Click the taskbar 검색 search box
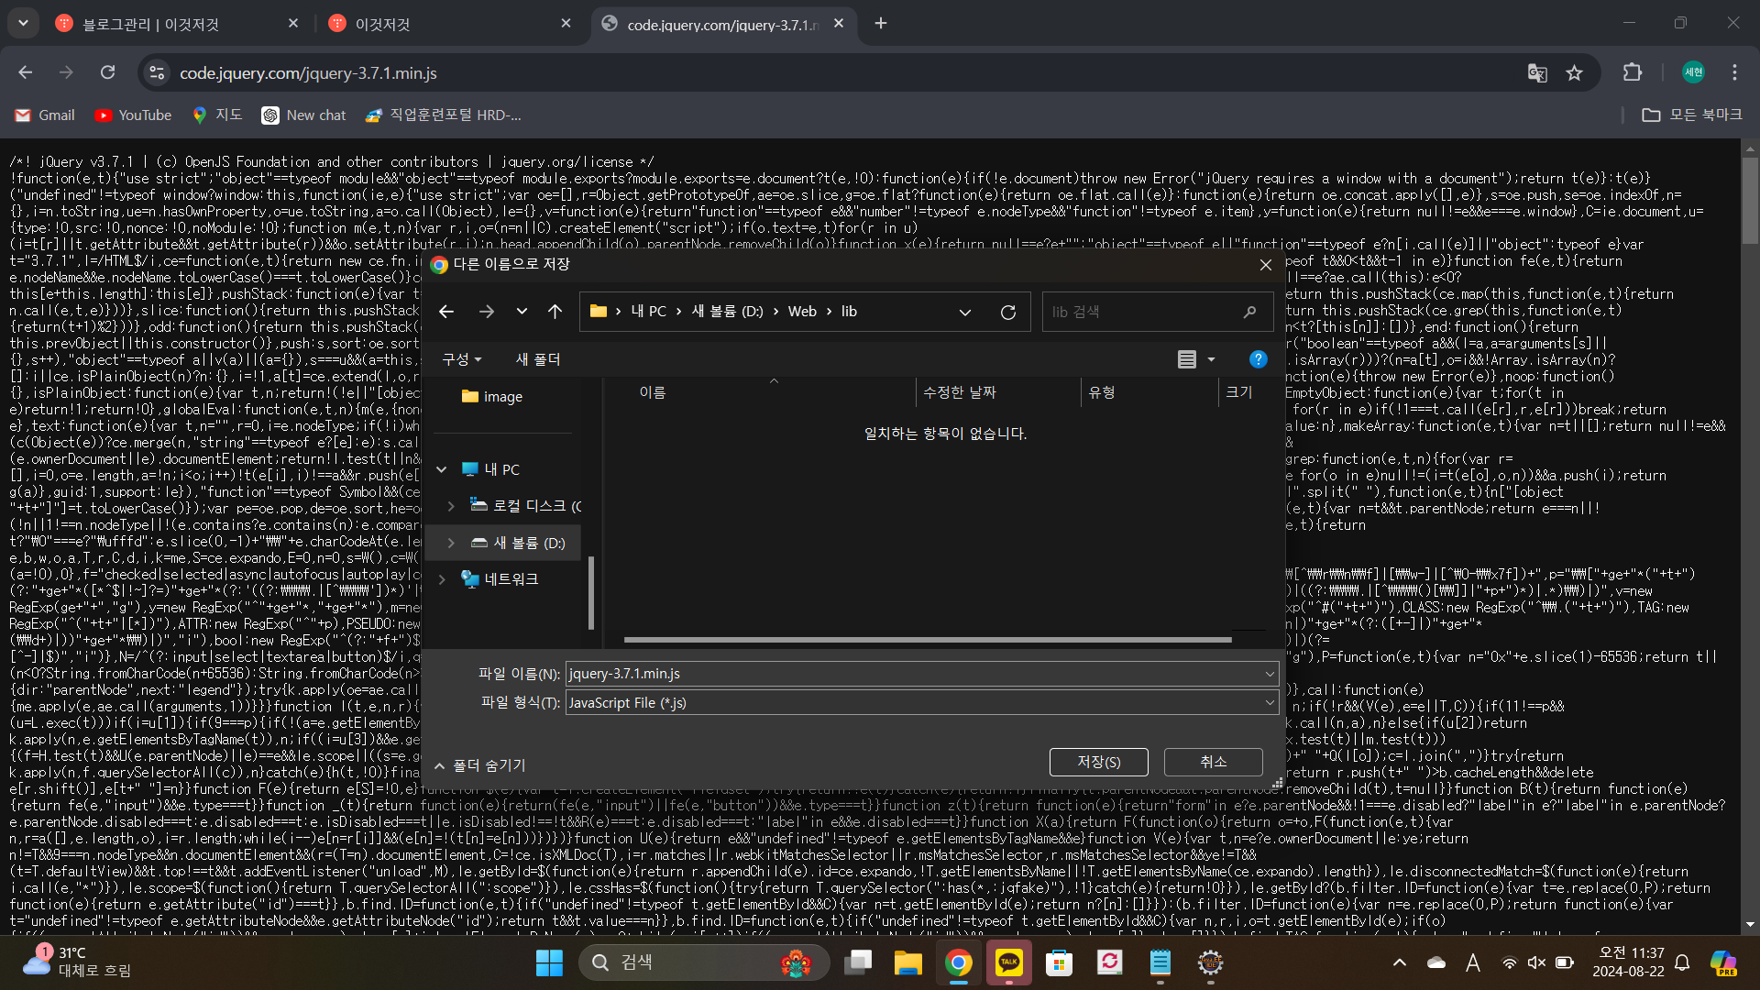This screenshot has height=990, width=1760. tap(704, 962)
